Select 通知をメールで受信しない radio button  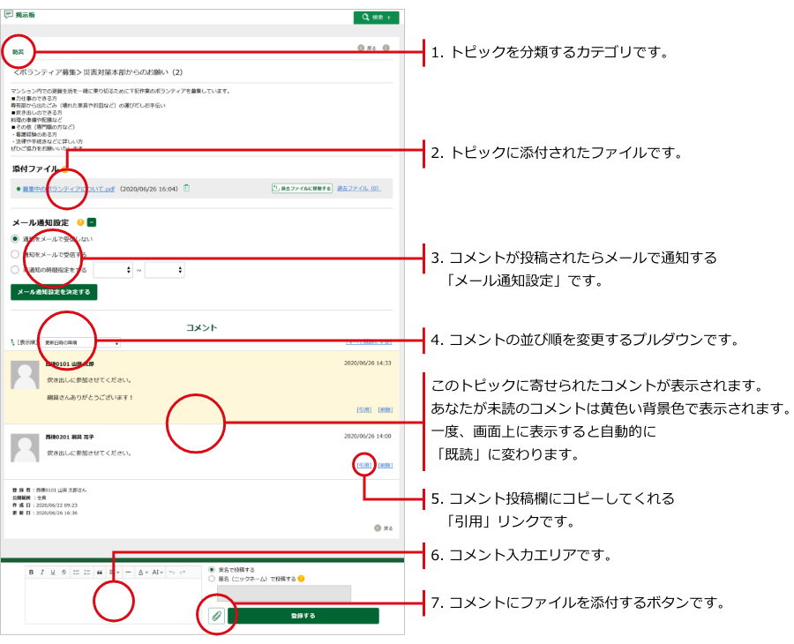click(15, 239)
